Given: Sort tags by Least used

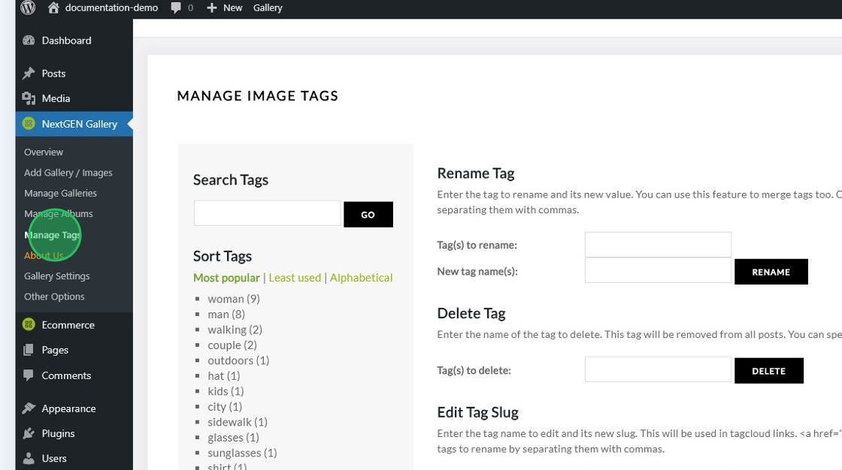Looking at the screenshot, I should (295, 278).
